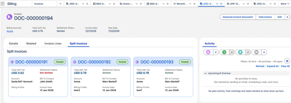
Task: Expand the log call options dropdown arrow
Action: (248, 52)
